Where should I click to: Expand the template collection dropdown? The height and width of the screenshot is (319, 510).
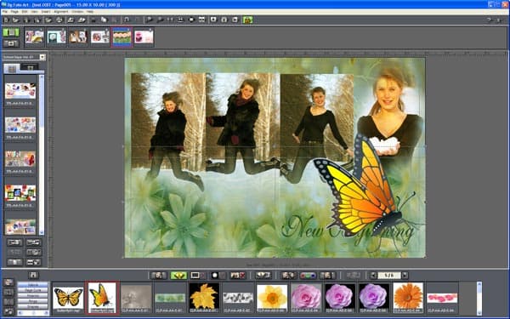tap(42, 57)
